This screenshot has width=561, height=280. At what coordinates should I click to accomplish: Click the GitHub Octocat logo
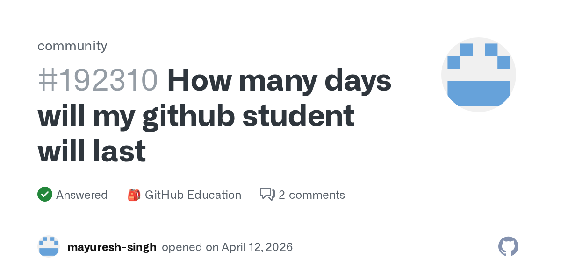[508, 246]
